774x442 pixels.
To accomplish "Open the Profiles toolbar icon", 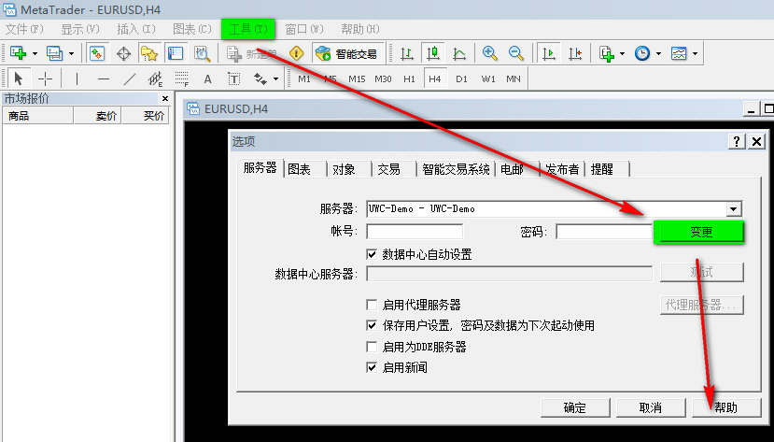I will pyautogui.click(x=54, y=53).
